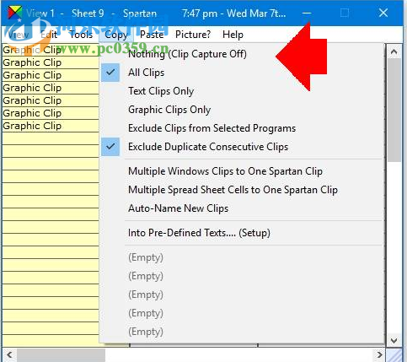Open the Paste menu

152,35
